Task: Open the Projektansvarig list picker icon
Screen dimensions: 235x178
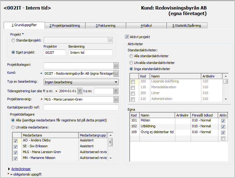Action: click(116, 100)
